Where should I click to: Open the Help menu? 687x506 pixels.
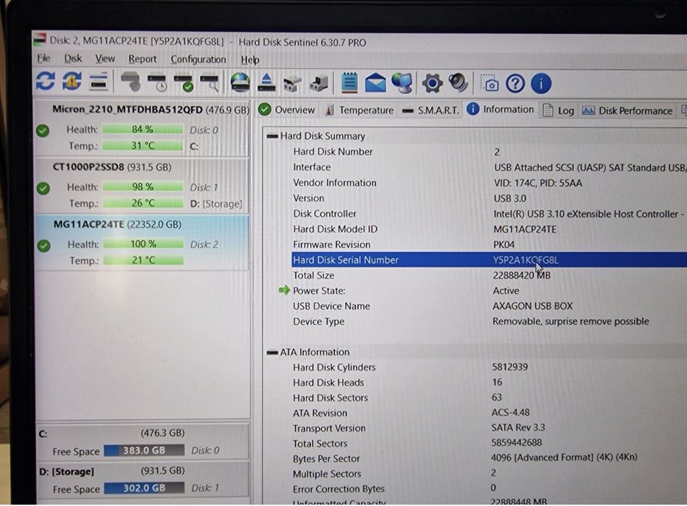[250, 59]
